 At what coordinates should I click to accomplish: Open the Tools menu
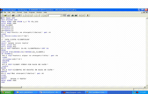(x=25, y=12)
